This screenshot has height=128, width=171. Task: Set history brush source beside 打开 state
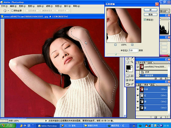(138, 72)
